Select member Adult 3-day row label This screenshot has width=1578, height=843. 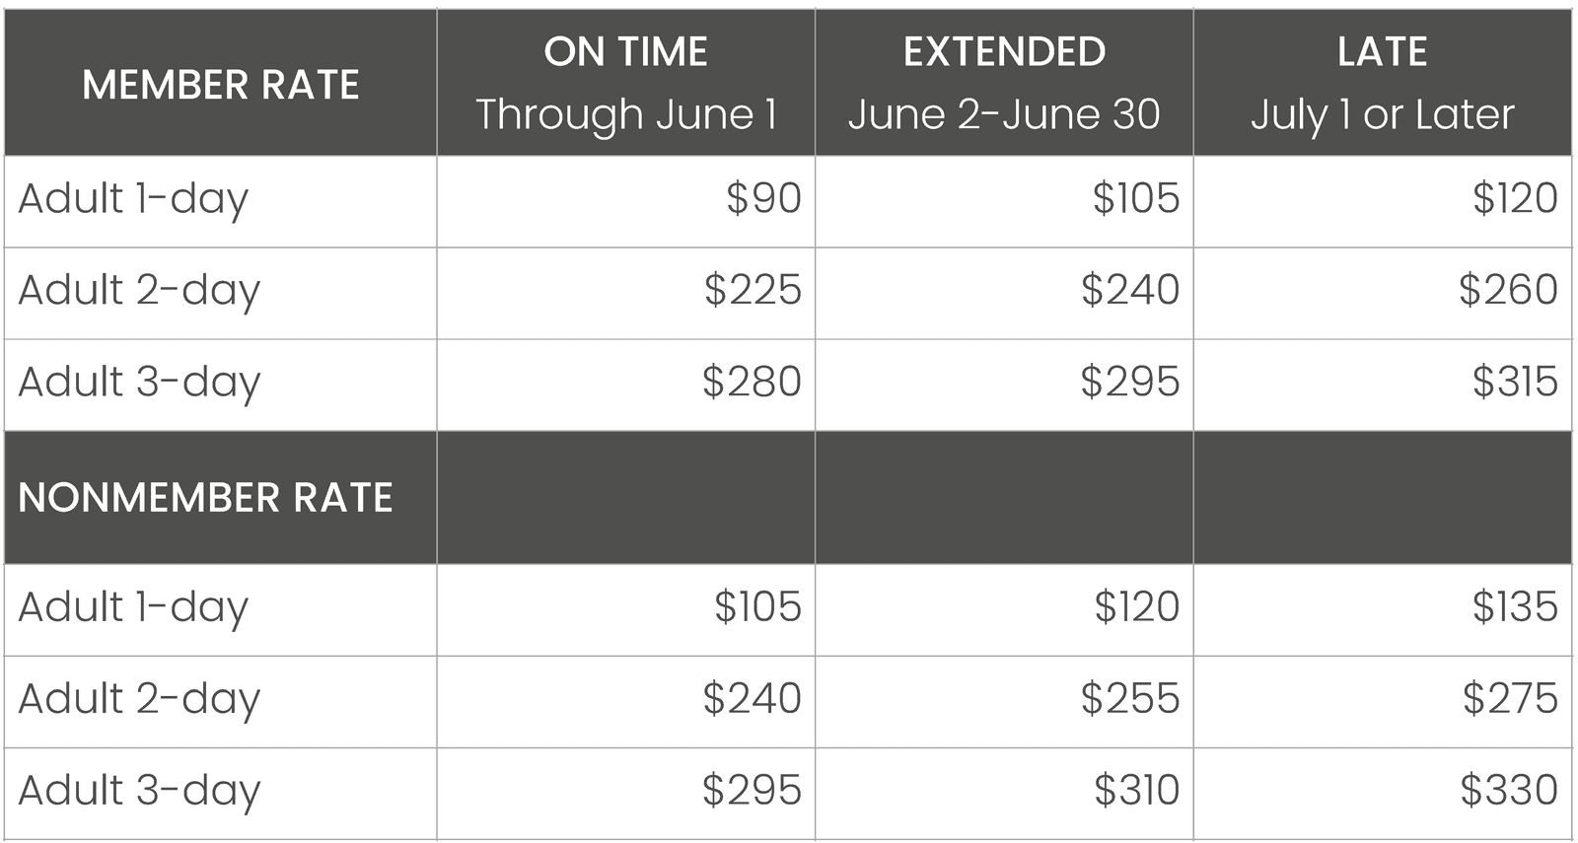click(x=139, y=383)
